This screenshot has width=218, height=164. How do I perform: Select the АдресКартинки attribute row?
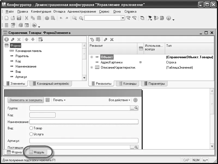point(151,62)
